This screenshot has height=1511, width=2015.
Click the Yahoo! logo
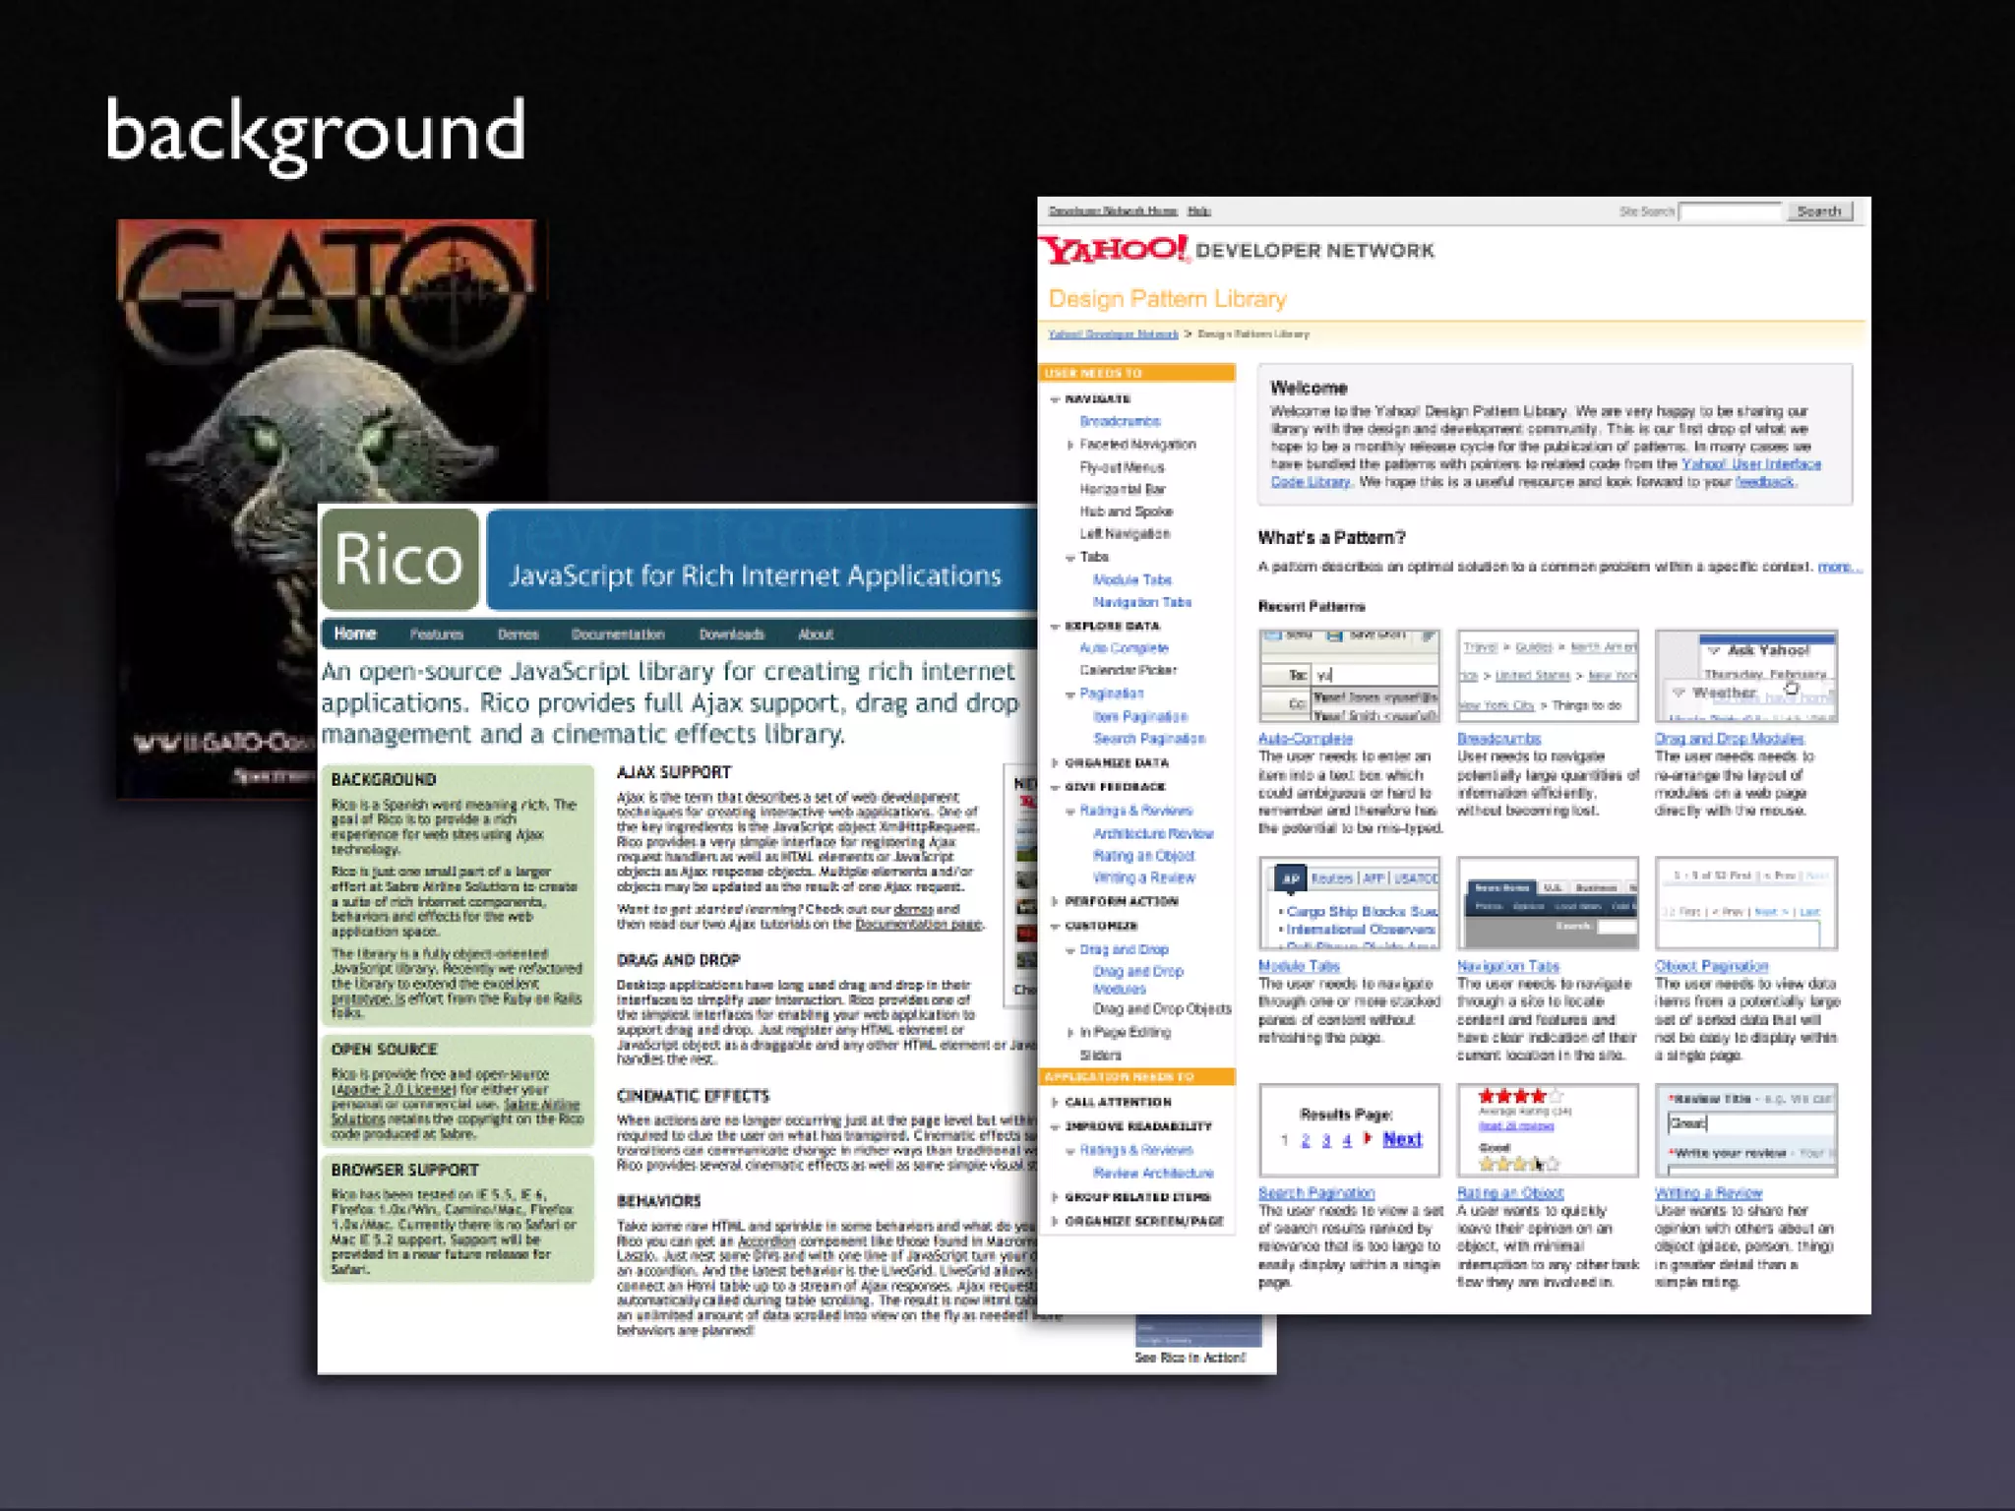pyautogui.click(x=1115, y=250)
